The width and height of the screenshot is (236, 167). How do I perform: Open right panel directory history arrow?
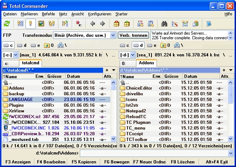[x=231, y=70]
